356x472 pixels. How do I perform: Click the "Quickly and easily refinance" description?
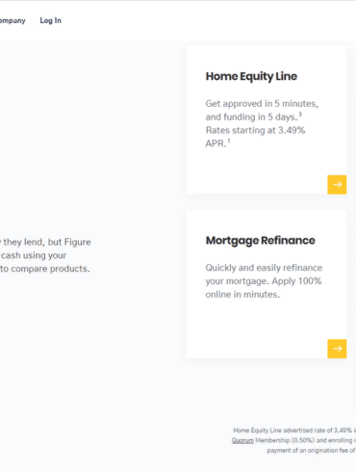point(264,268)
